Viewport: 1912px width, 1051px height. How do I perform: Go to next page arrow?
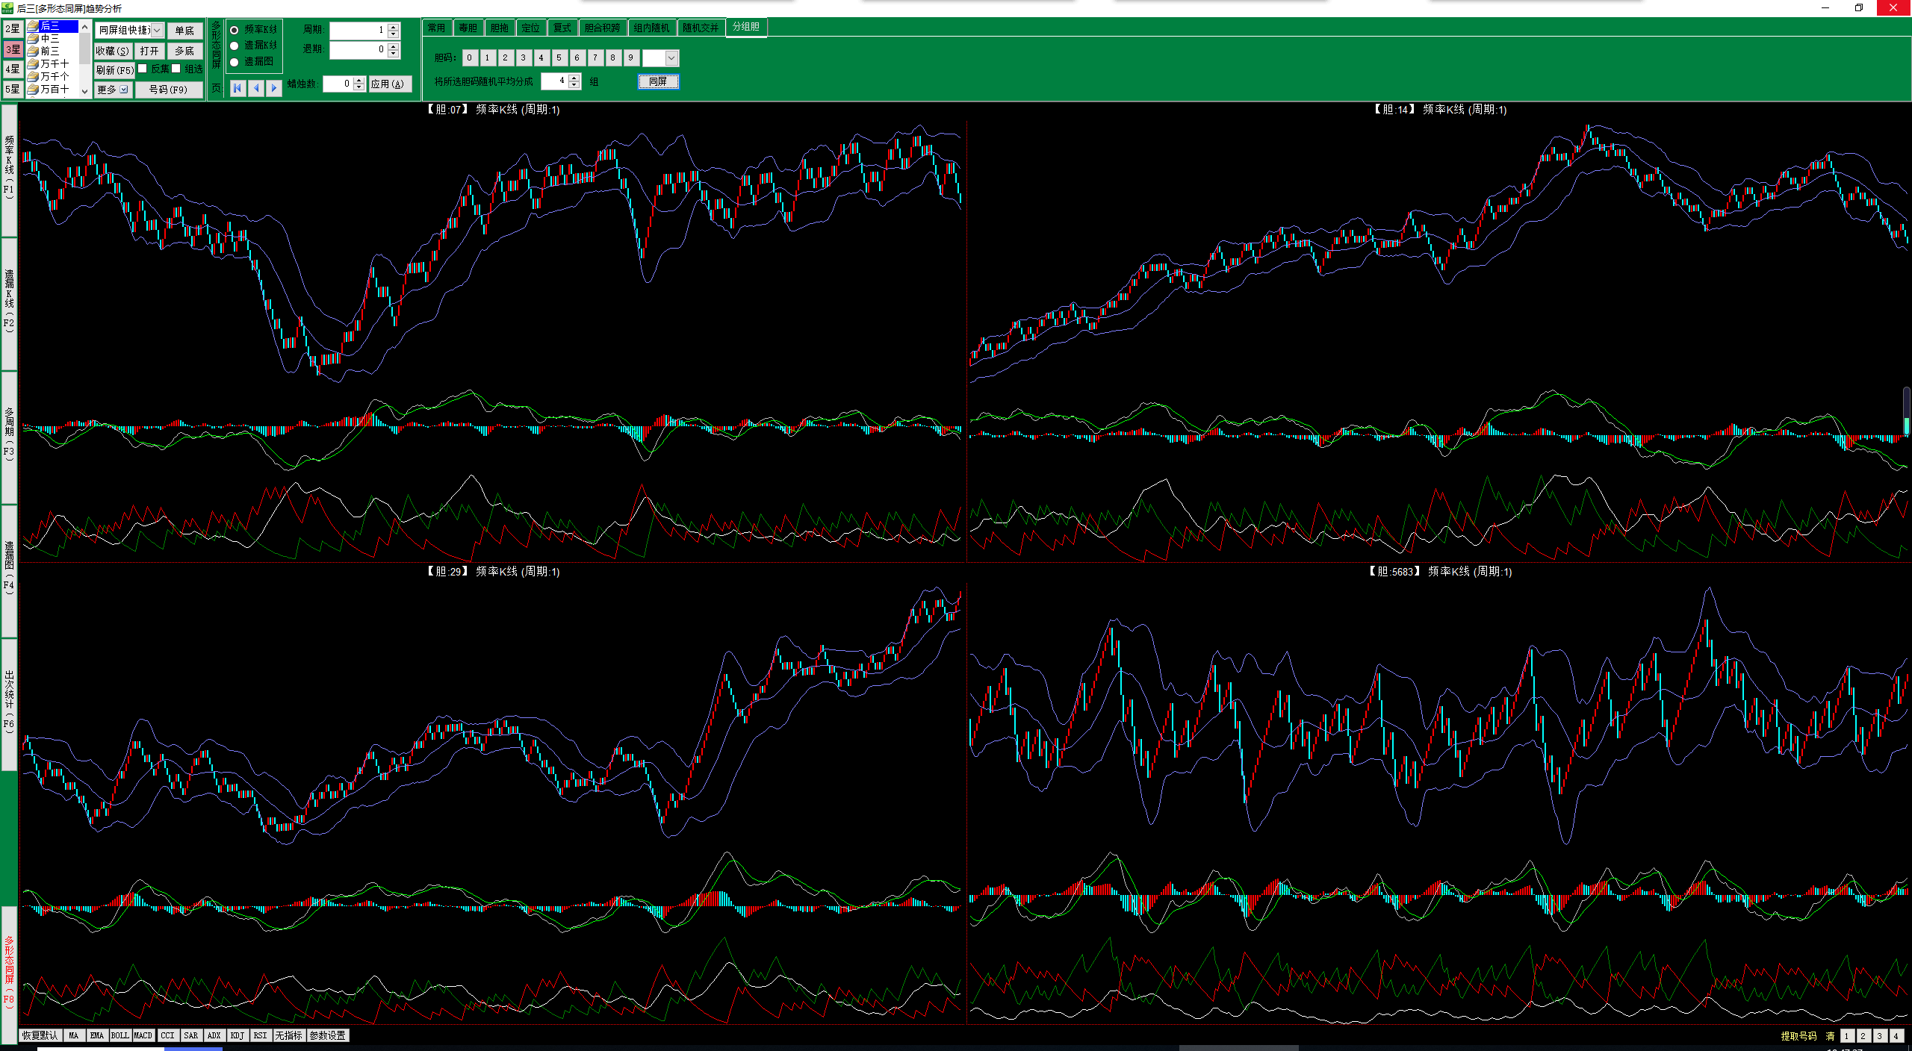coord(274,87)
